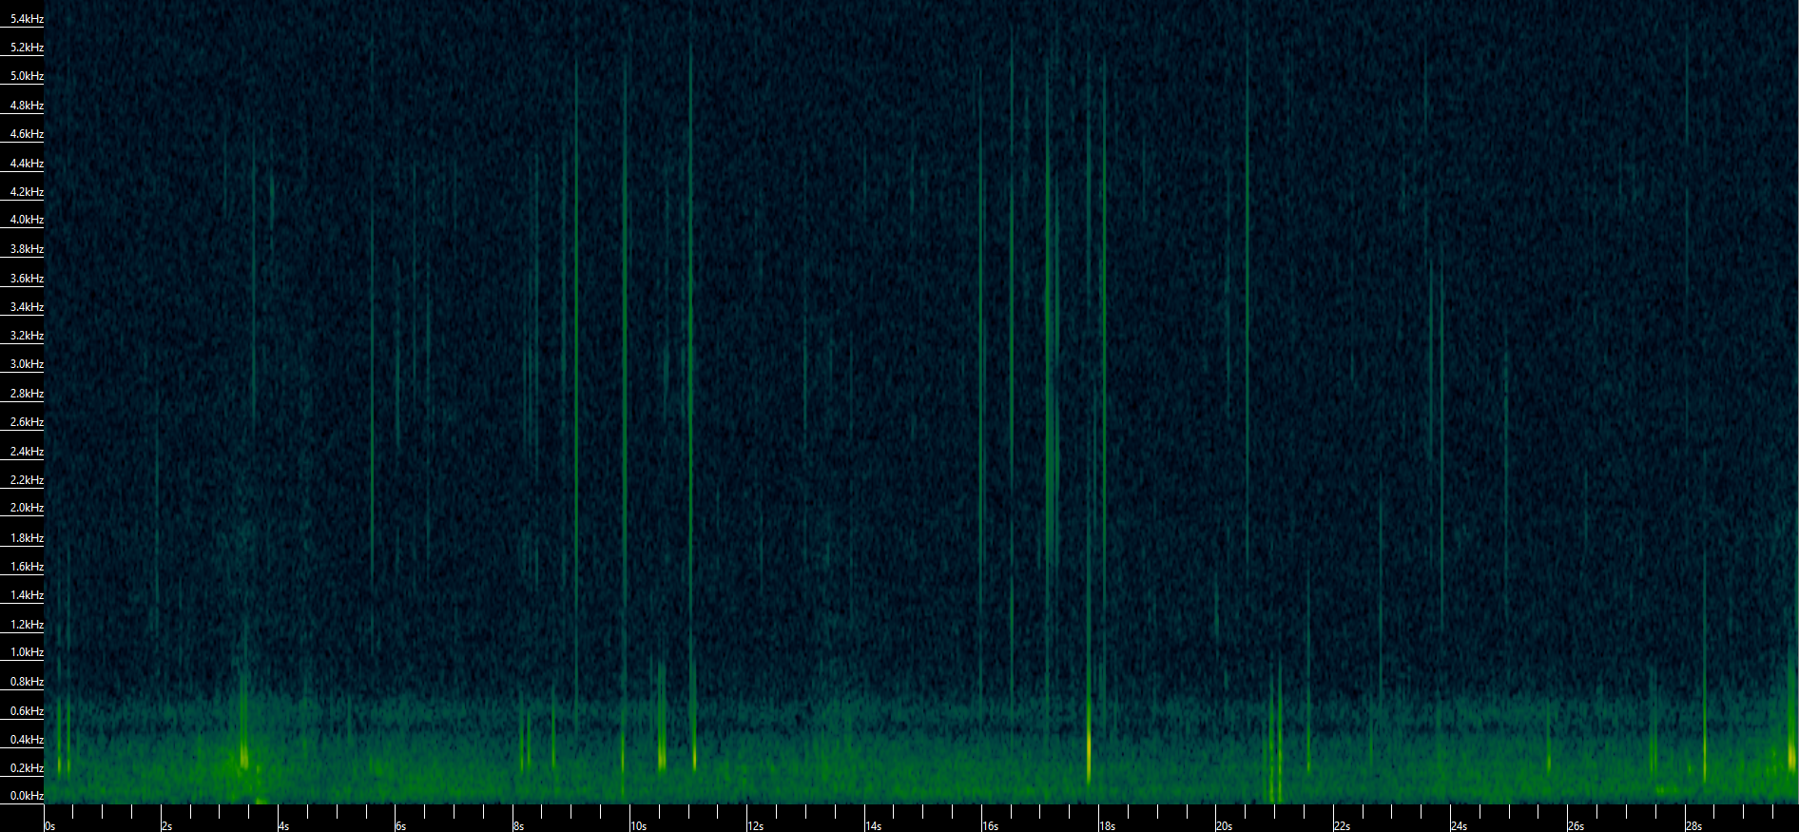Select the 4s time marker
This screenshot has width=1799, height=832.
[x=284, y=826]
